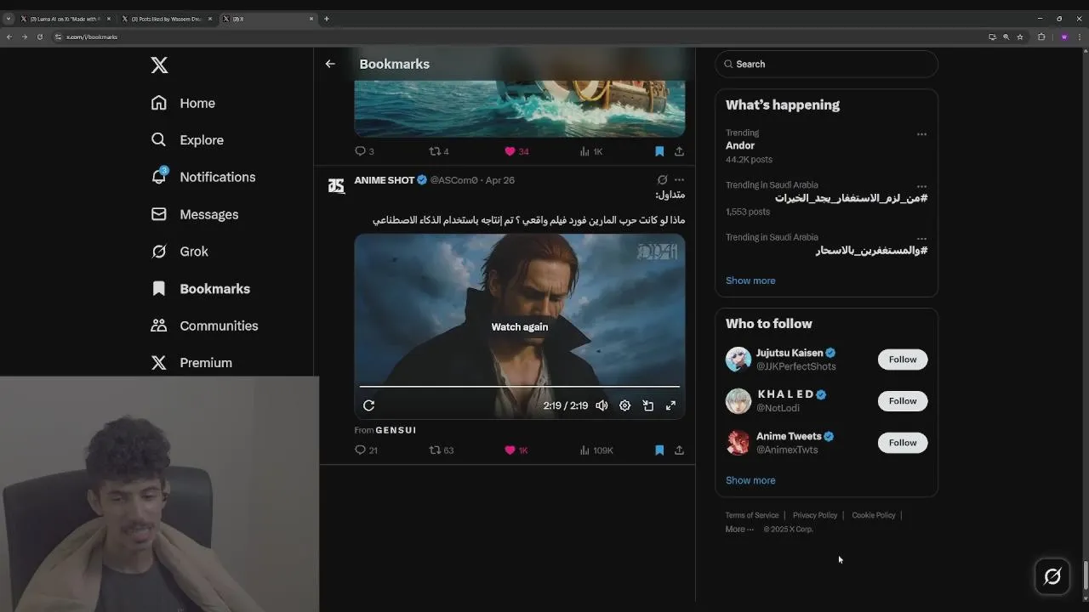View analytics of the post with 1K views

click(590, 151)
